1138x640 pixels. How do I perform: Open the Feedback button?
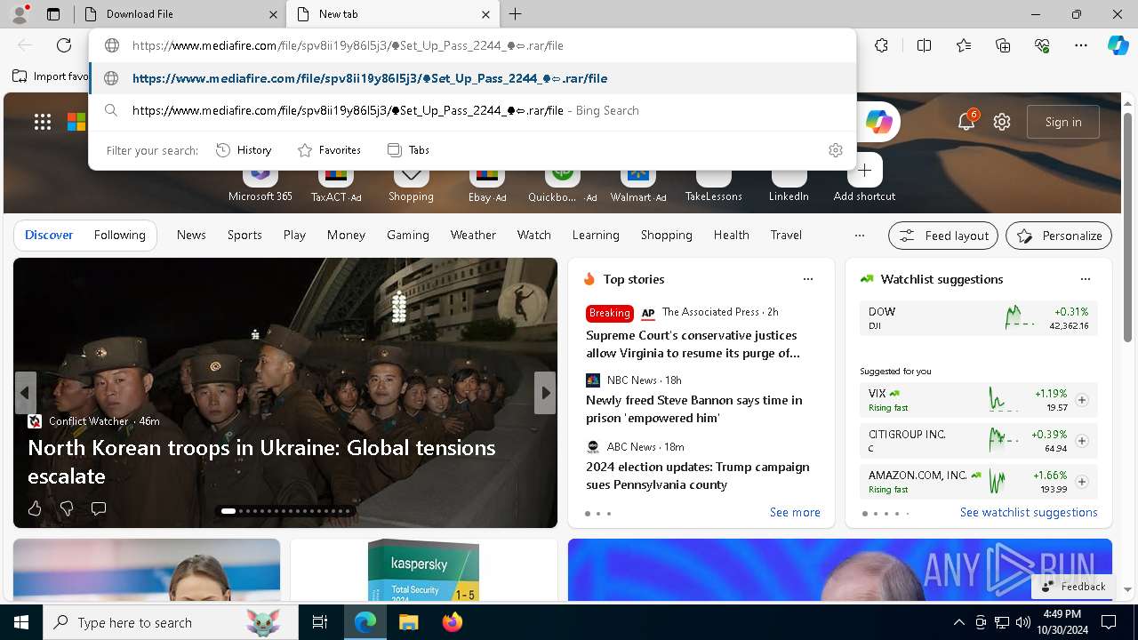coord(1072,586)
